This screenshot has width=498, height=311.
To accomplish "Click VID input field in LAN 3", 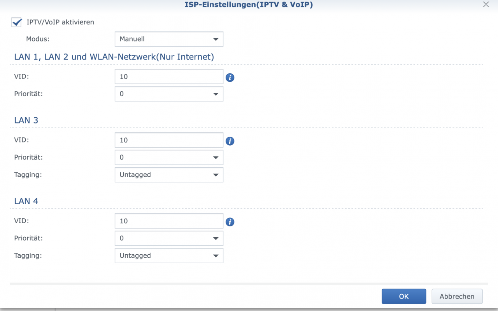I will click(169, 140).
